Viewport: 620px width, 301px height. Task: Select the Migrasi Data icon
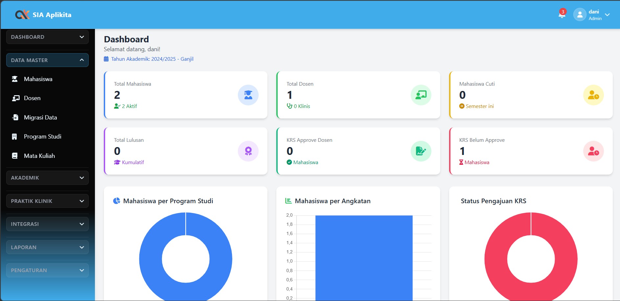coord(15,117)
